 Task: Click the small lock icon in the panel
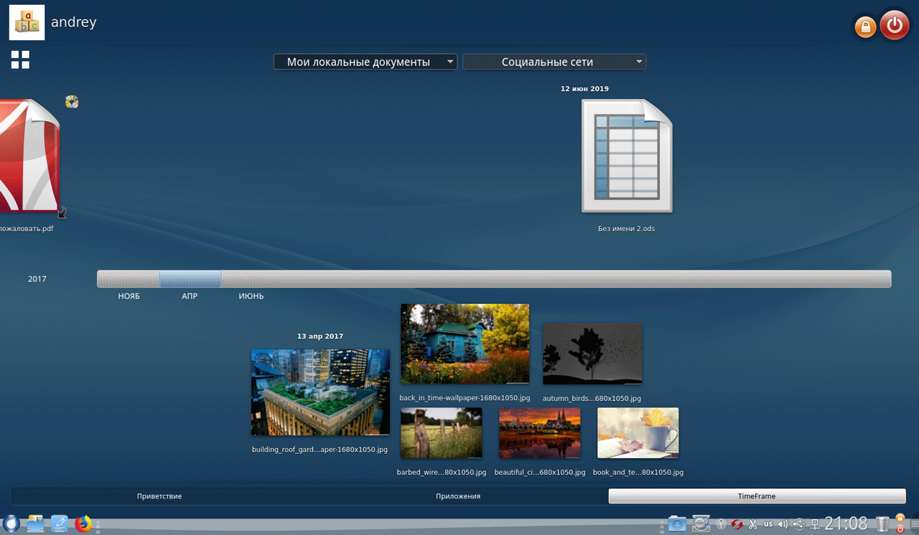click(x=900, y=519)
